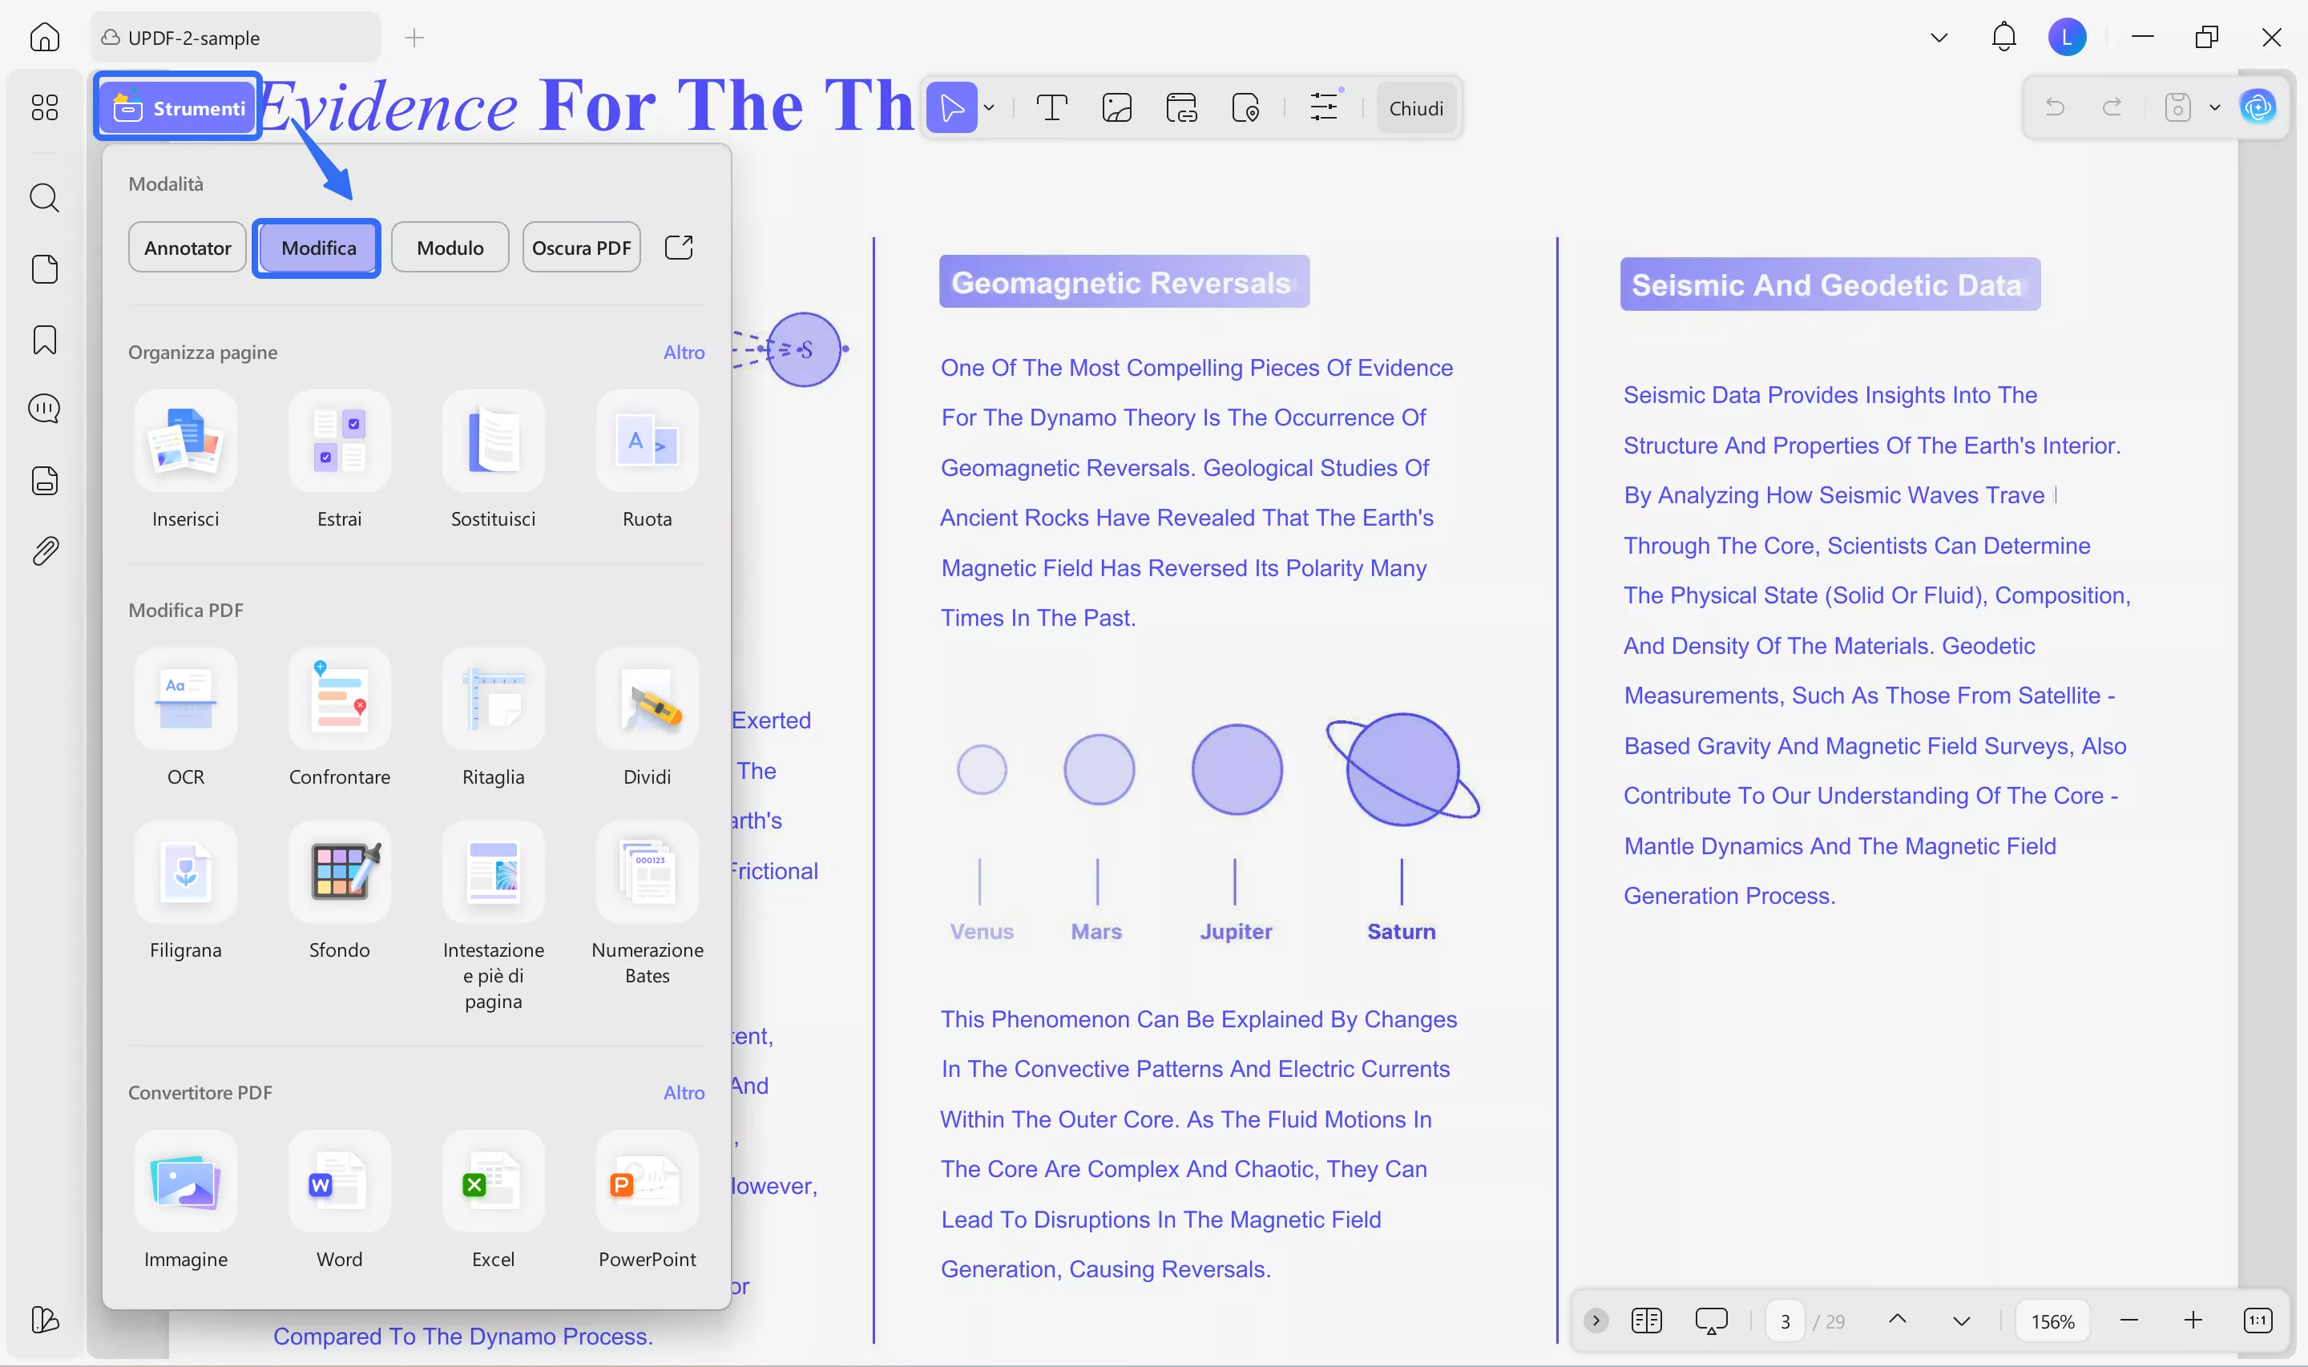Select the Sfondo background tool
The width and height of the screenshot is (2308, 1367).
tap(339, 873)
